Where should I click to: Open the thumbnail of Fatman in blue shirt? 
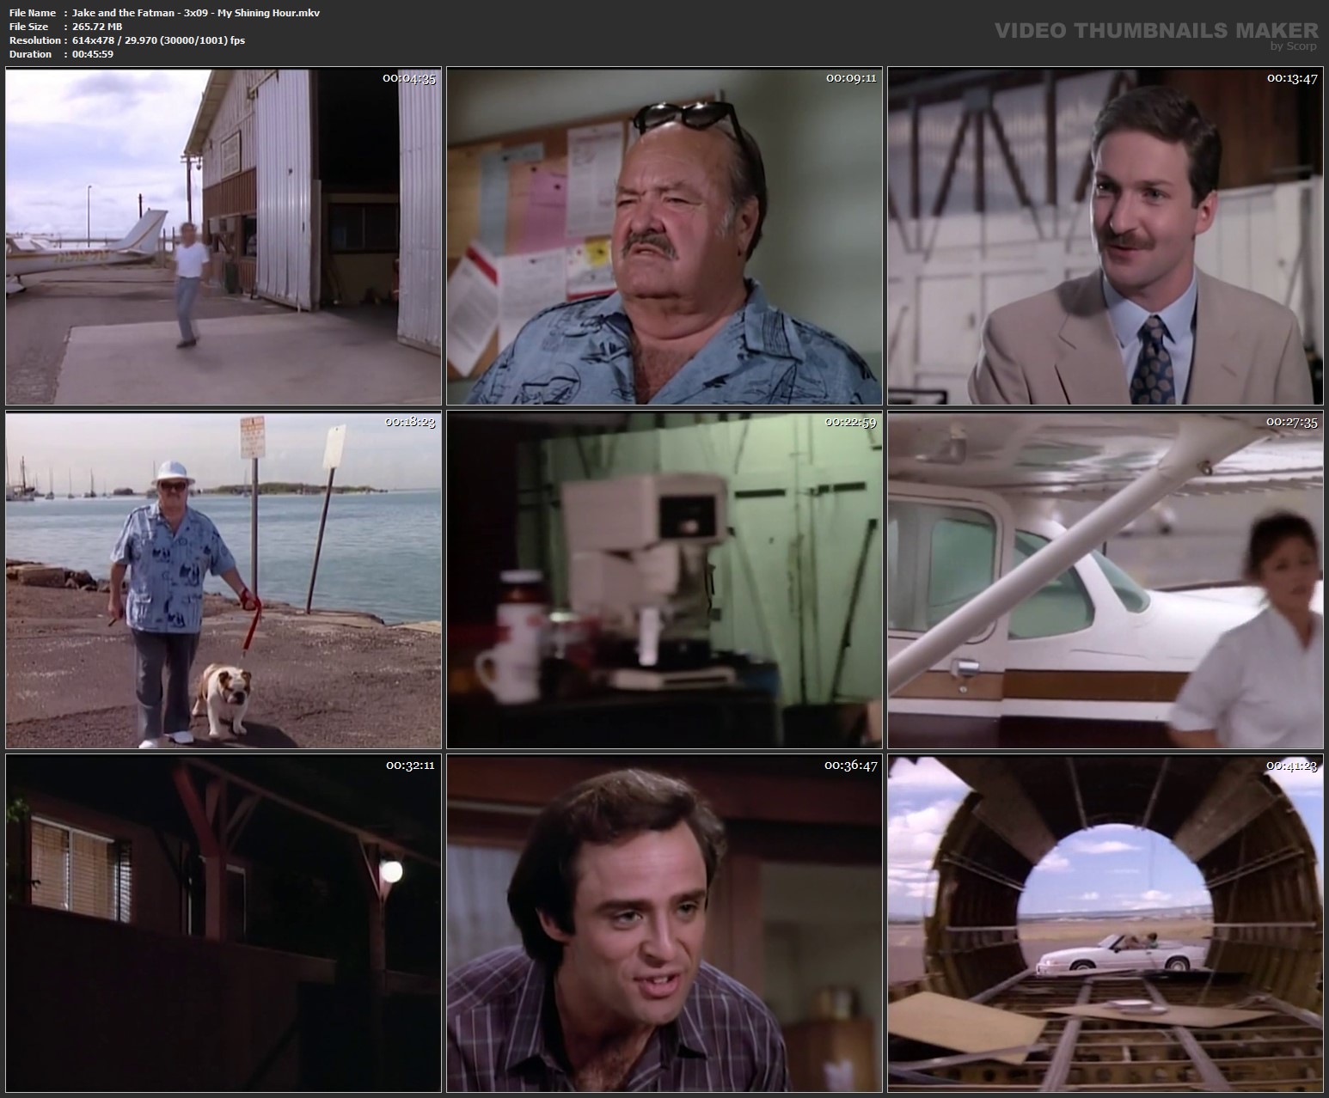664,236
